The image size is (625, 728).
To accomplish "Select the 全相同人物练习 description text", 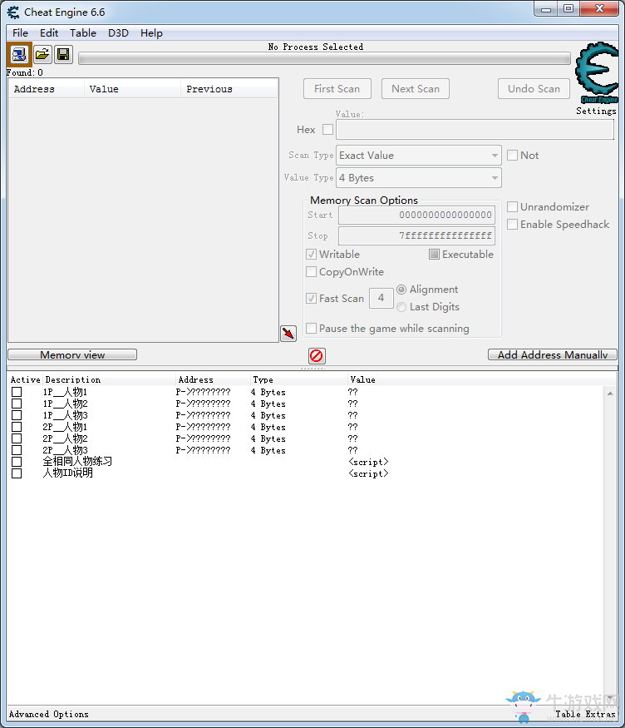I will coord(77,462).
